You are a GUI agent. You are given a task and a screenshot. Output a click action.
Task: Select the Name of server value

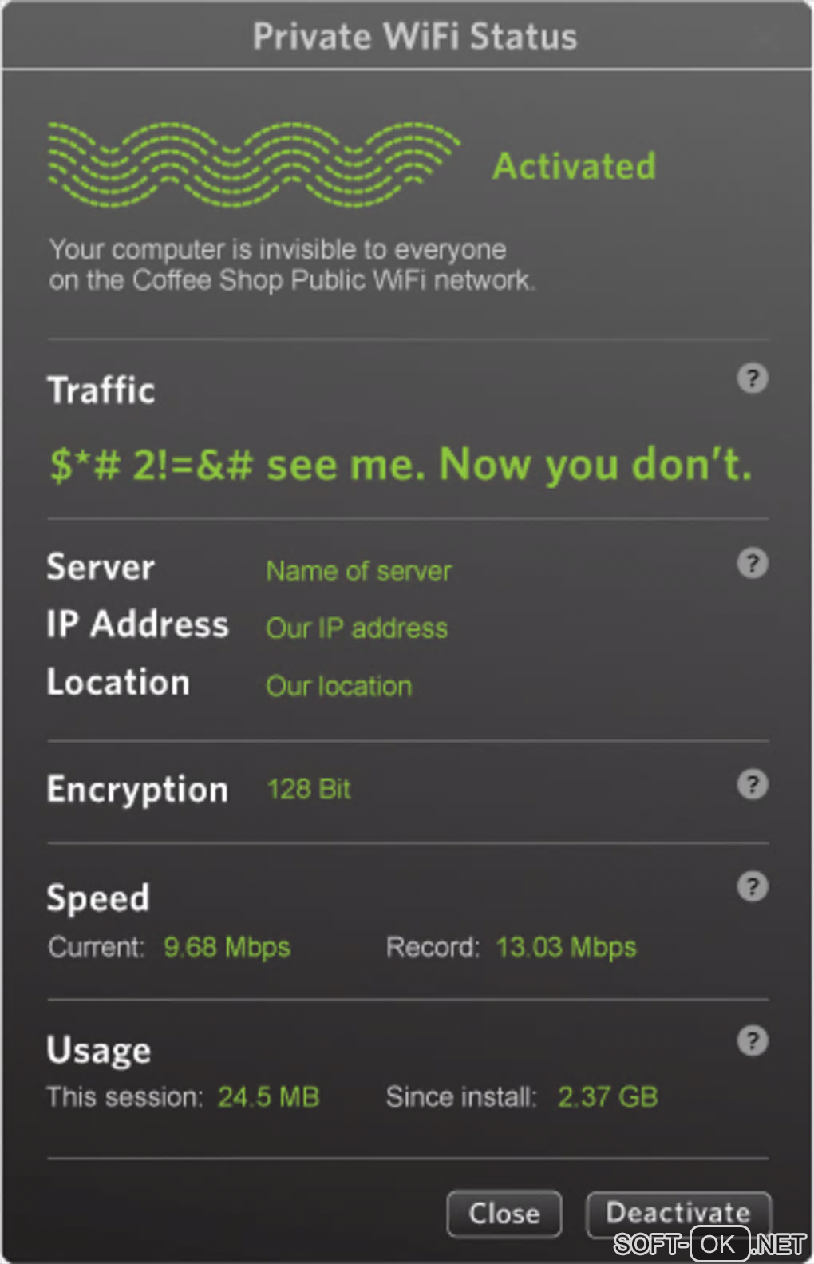358,571
